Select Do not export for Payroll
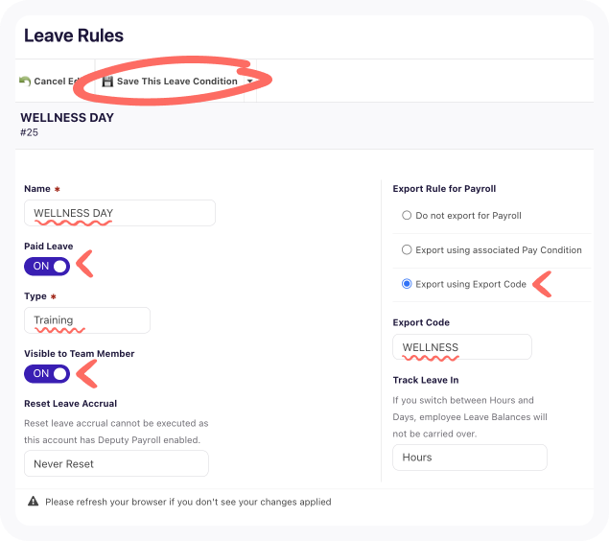Image resolution: width=609 pixels, height=541 pixels. 407,215
